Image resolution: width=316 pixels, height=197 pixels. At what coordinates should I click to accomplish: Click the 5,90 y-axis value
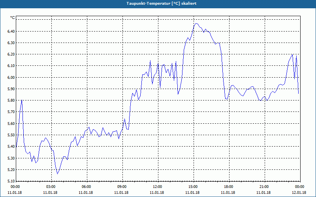click(x=11, y=89)
